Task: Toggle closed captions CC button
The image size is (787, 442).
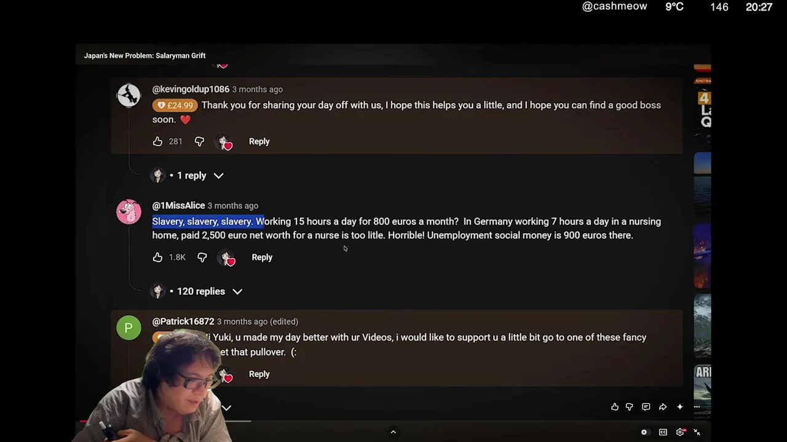Action: tap(663, 432)
